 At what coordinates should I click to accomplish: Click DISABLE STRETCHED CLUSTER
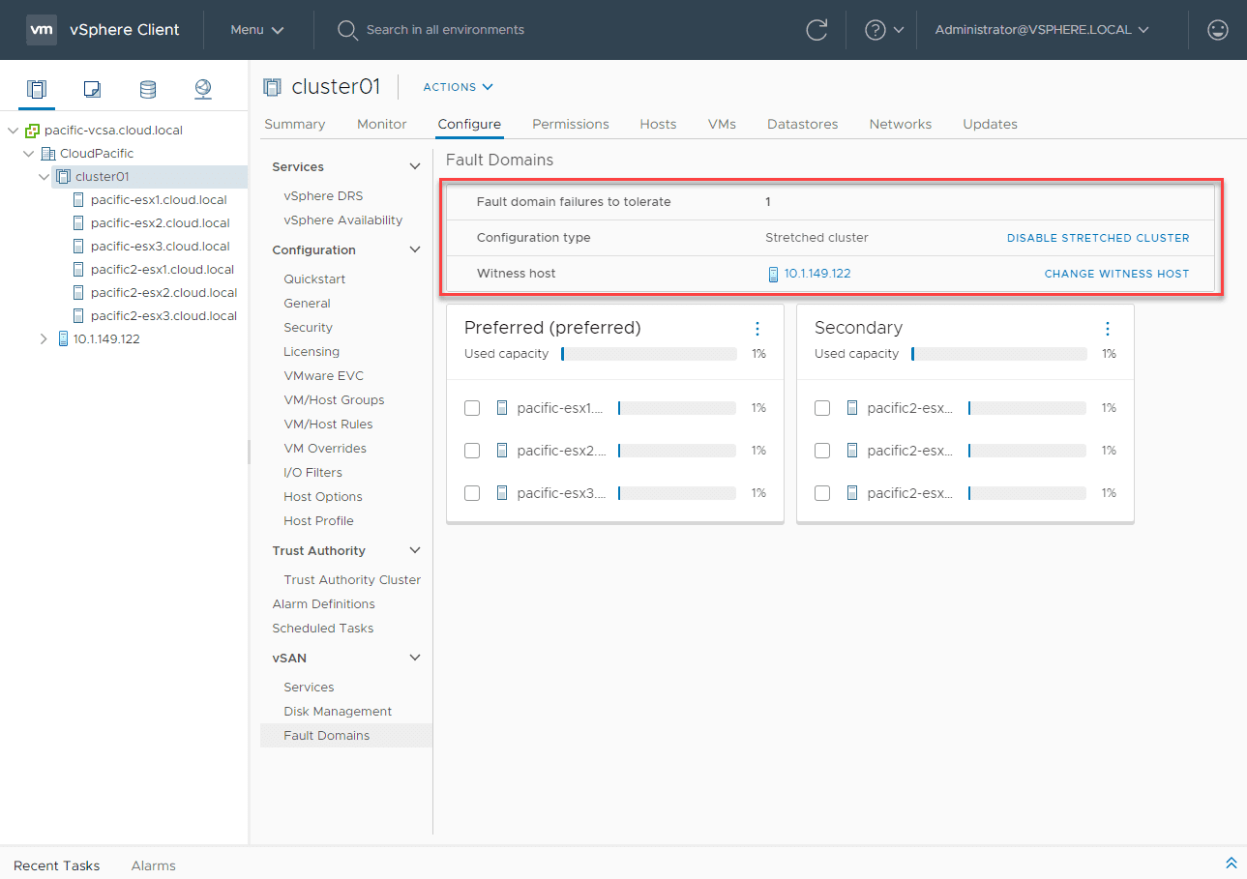point(1098,237)
